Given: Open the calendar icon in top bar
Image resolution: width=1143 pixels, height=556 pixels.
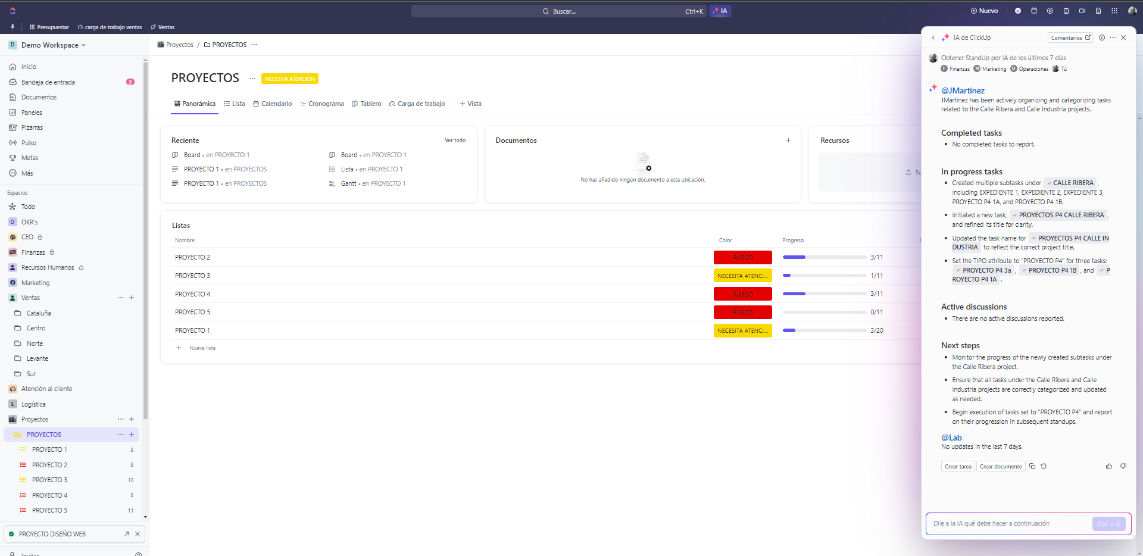Looking at the screenshot, I should [1034, 11].
